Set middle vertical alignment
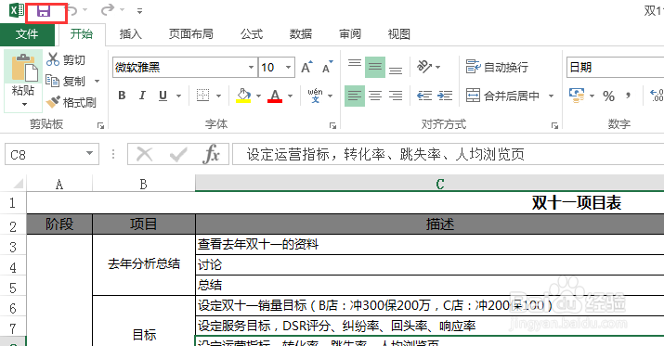 (375, 67)
